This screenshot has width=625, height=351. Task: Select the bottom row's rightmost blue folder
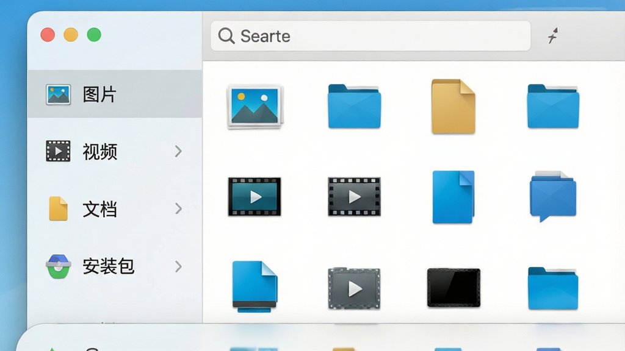click(553, 288)
